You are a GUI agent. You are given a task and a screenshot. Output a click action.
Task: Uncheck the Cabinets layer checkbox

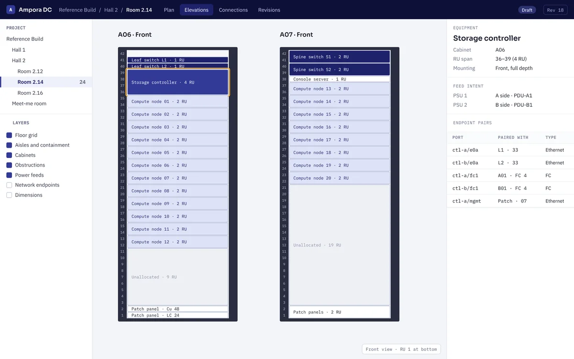9,155
